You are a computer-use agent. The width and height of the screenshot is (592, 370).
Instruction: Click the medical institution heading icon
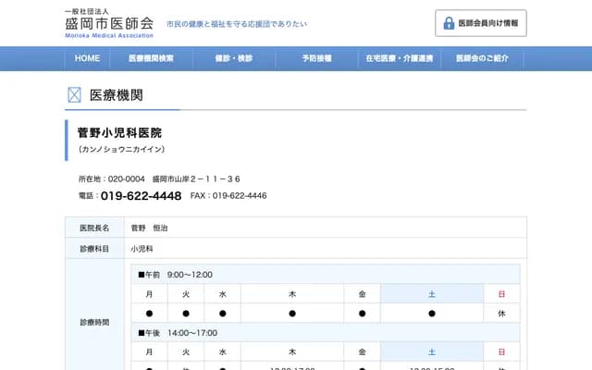[75, 95]
